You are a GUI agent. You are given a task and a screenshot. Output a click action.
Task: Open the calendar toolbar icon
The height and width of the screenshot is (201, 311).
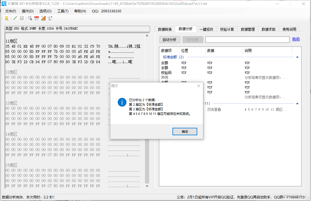pos(36,18)
